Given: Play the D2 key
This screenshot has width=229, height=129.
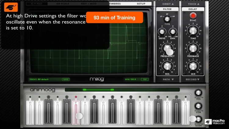Looking at the screenshot, I should (167, 112).
